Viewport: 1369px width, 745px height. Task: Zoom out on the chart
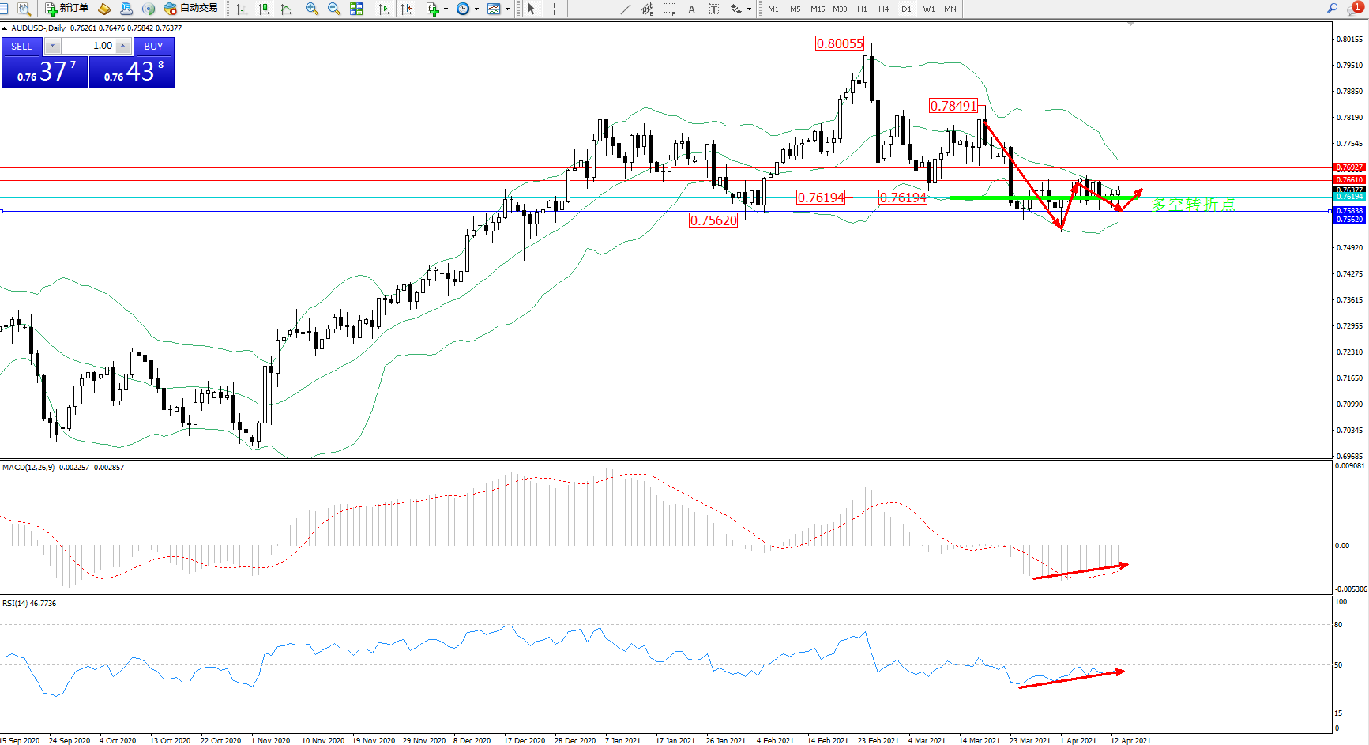[x=334, y=9]
